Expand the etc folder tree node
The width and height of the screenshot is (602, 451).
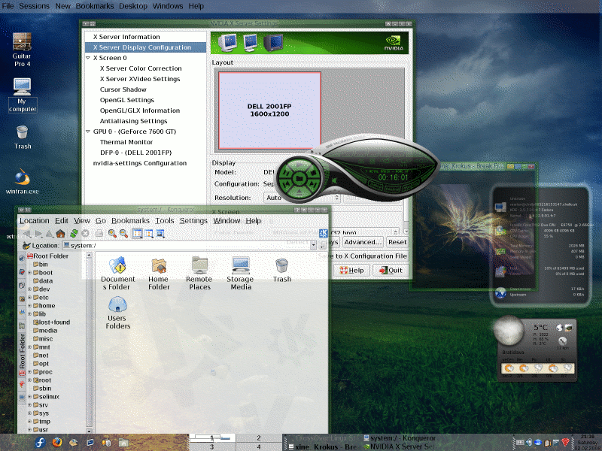click(x=29, y=297)
